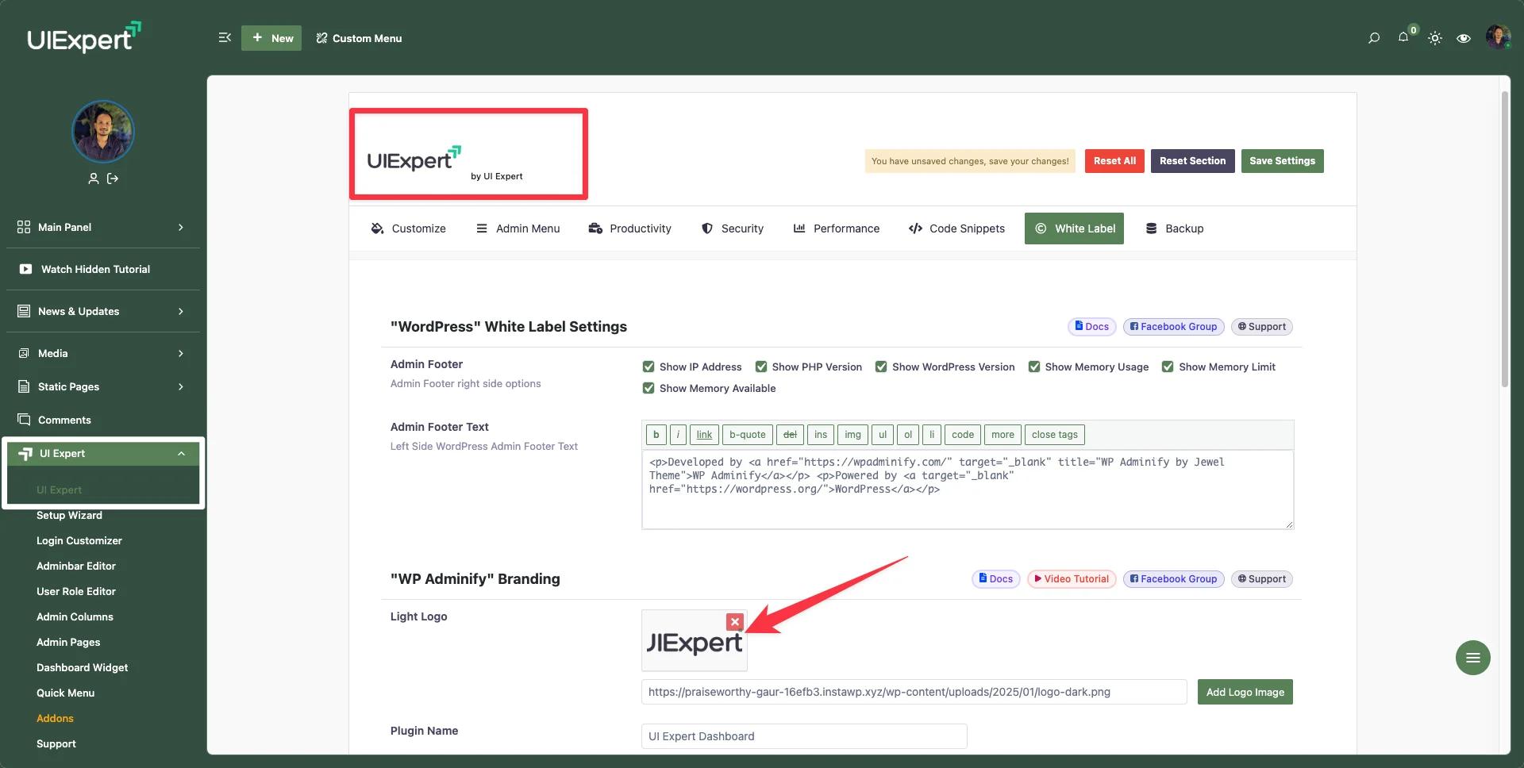This screenshot has height=768, width=1524.
Task: Toggle light mode sun icon
Action: [x=1435, y=38]
